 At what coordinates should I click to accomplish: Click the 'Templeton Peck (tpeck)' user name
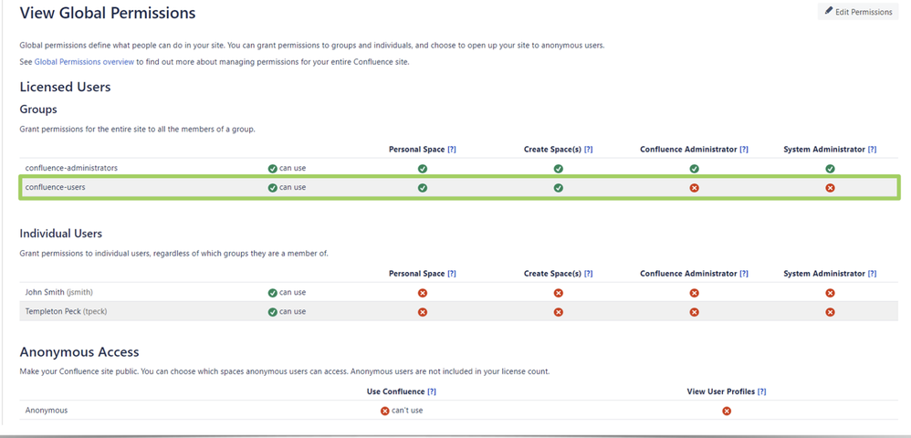(67, 311)
